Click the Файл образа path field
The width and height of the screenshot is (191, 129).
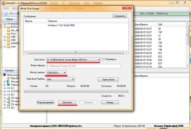pyautogui.click(x=83, y=66)
